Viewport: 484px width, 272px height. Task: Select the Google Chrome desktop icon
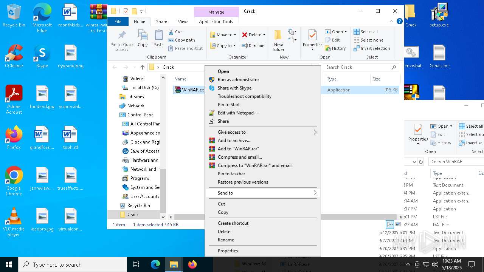(14, 182)
